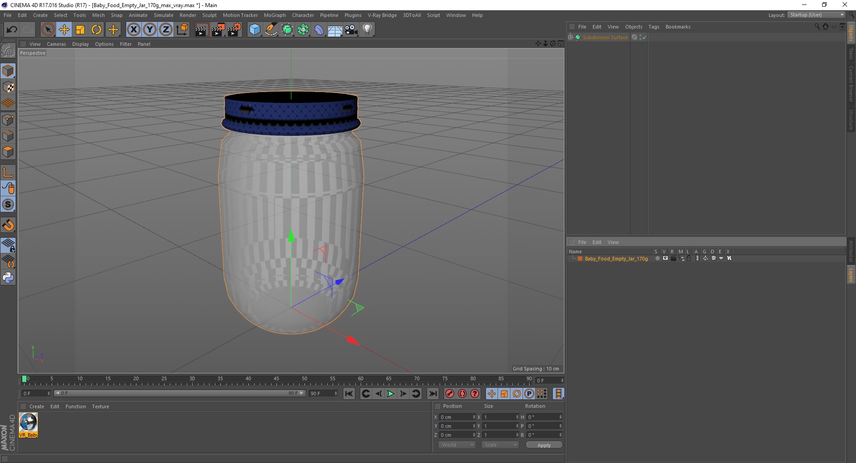Play the animation forward
This screenshot has width=856, height=463.
coord(391,394)
